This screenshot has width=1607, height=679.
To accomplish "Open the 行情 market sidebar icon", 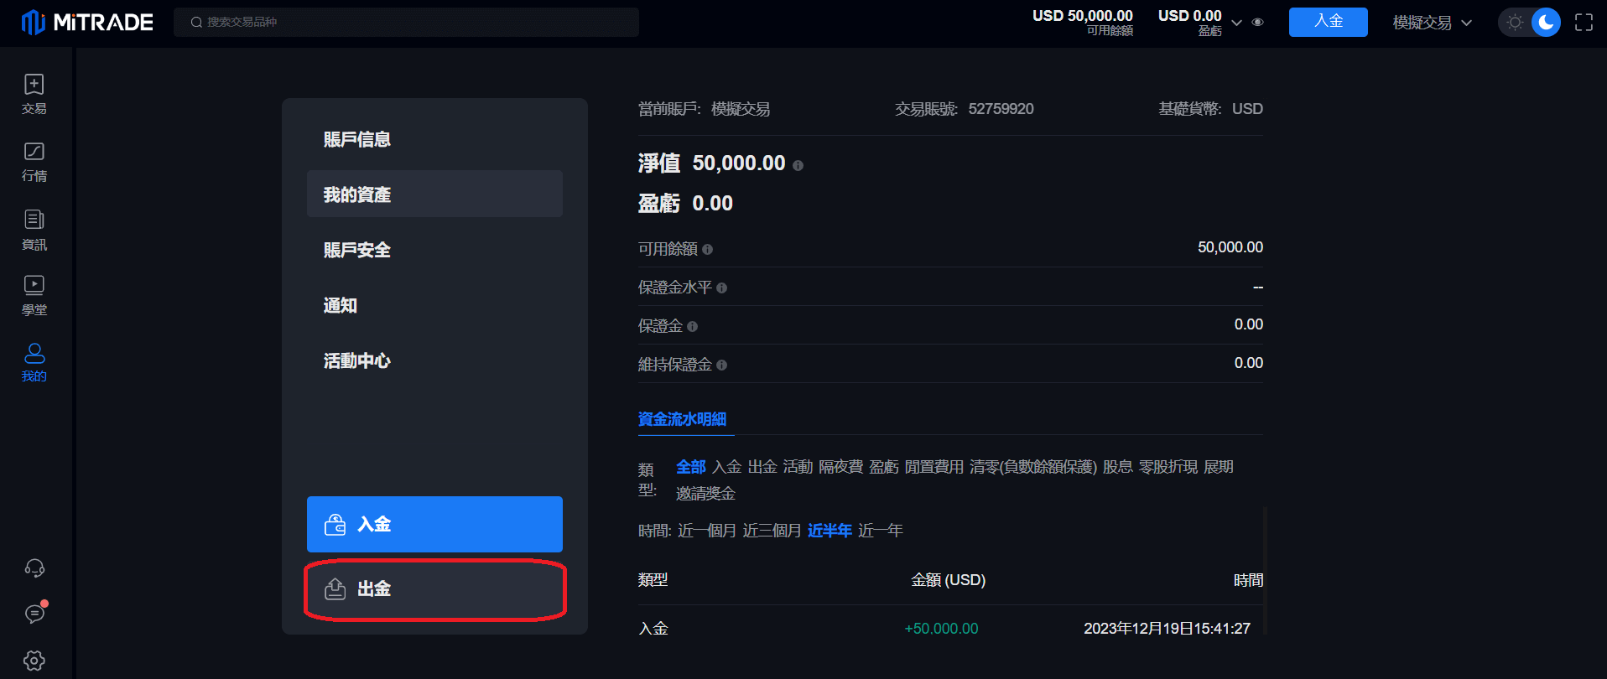I will (34, 161).
